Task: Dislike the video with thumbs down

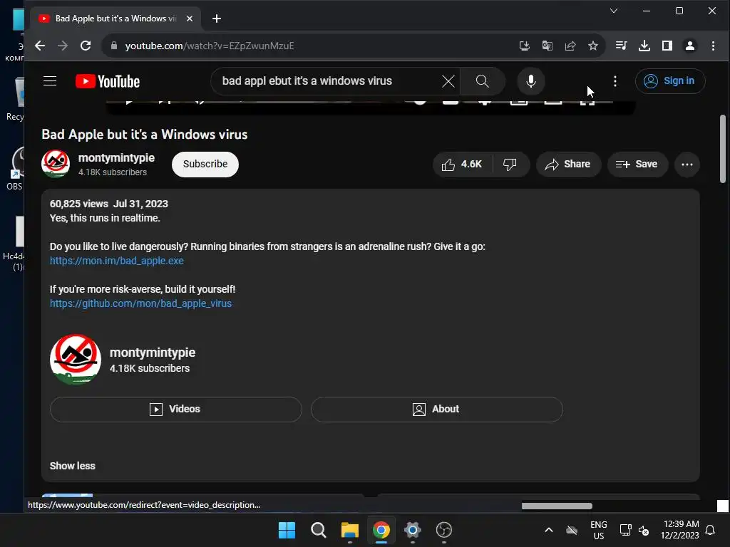Action: tap(510, 165)
